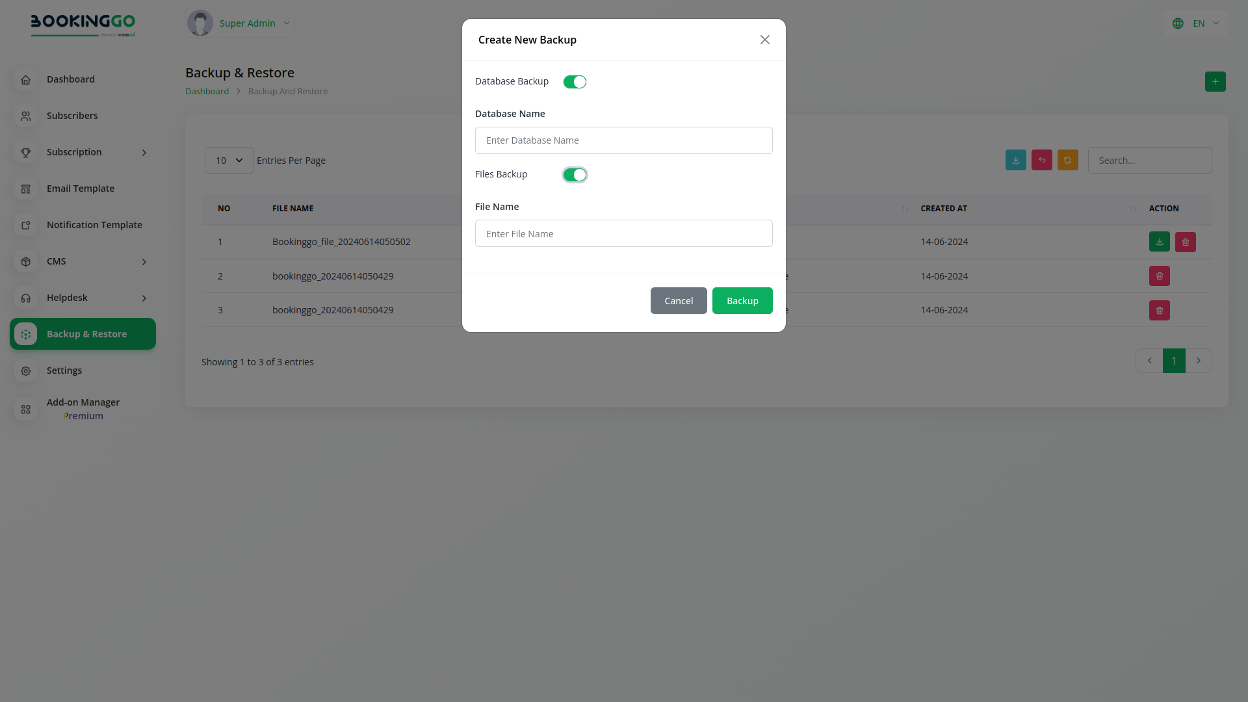1248x702 pixels.
Task: Click the Enter File Name field
Action: [623, 233]
